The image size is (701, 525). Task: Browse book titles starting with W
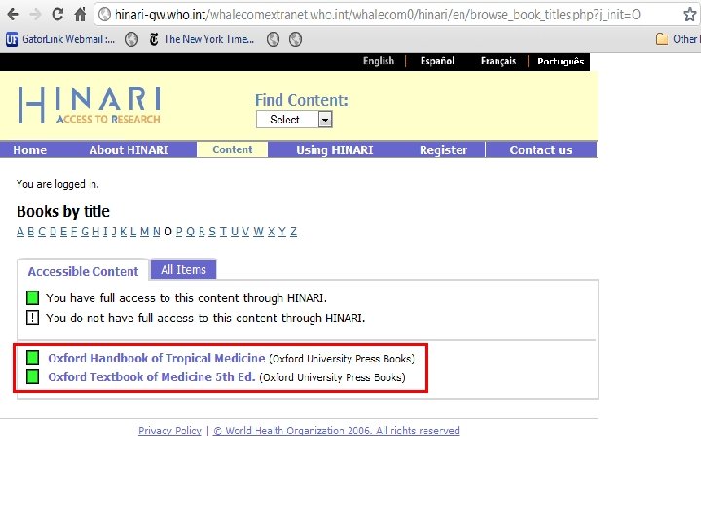click(258, 231)
